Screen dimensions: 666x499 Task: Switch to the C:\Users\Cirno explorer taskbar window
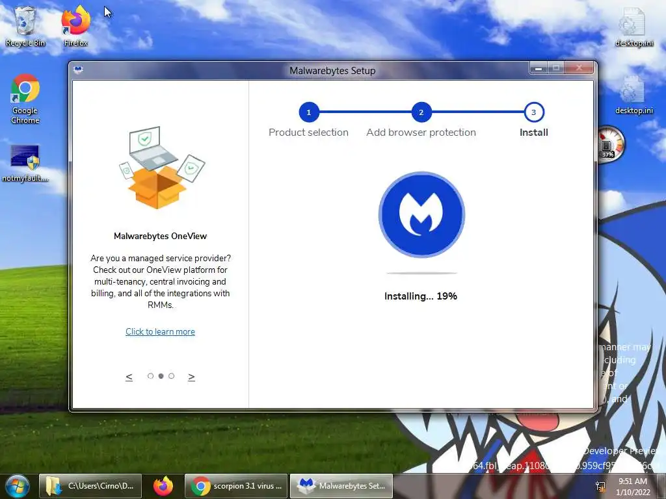(90, 486)
